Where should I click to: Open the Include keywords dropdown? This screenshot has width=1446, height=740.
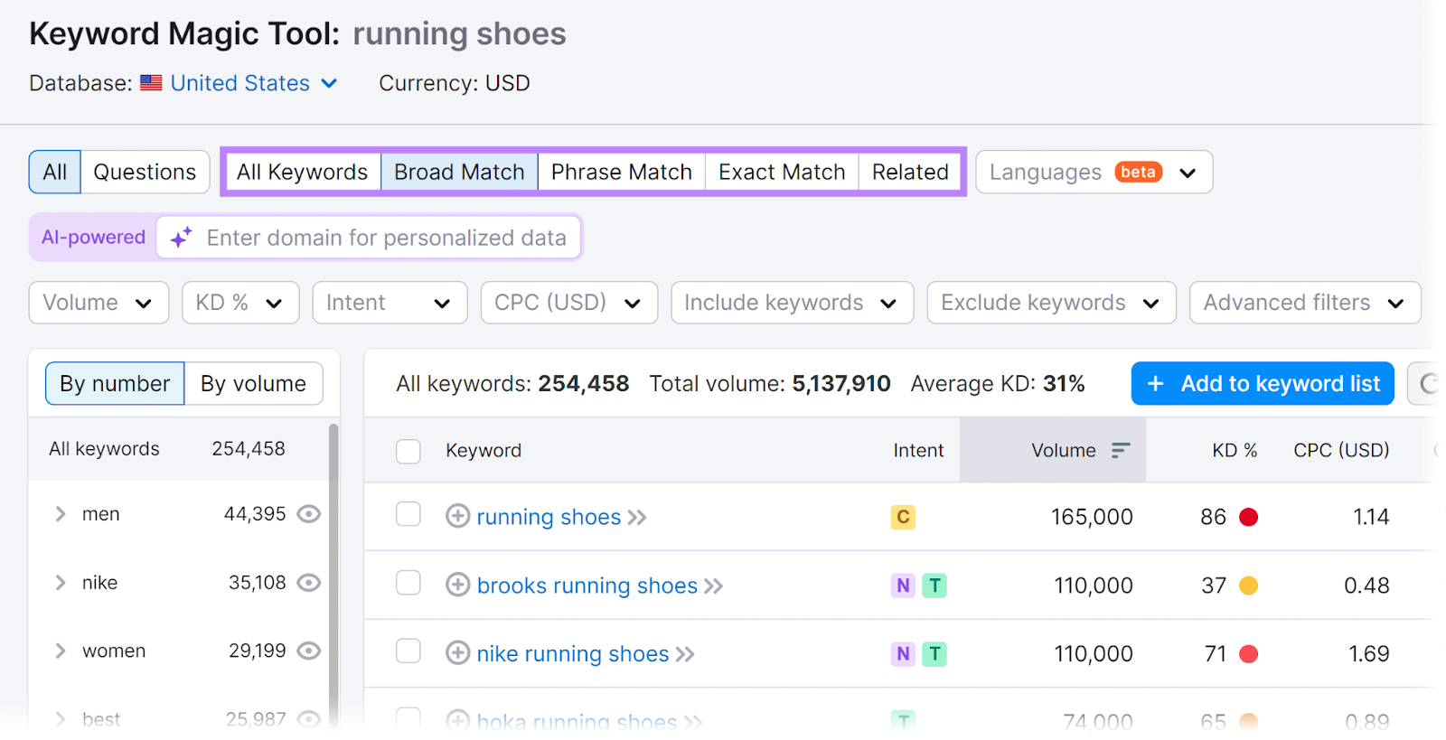[792, 303]
